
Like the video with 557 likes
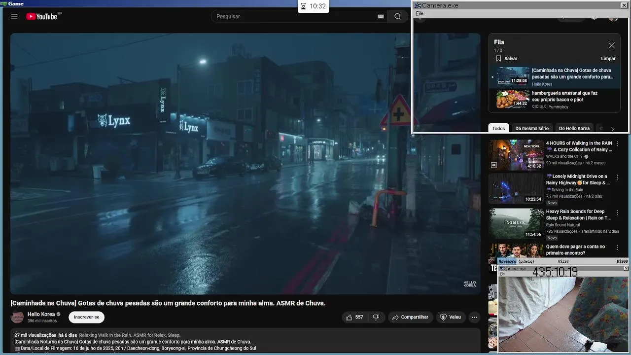click(354, 317)
